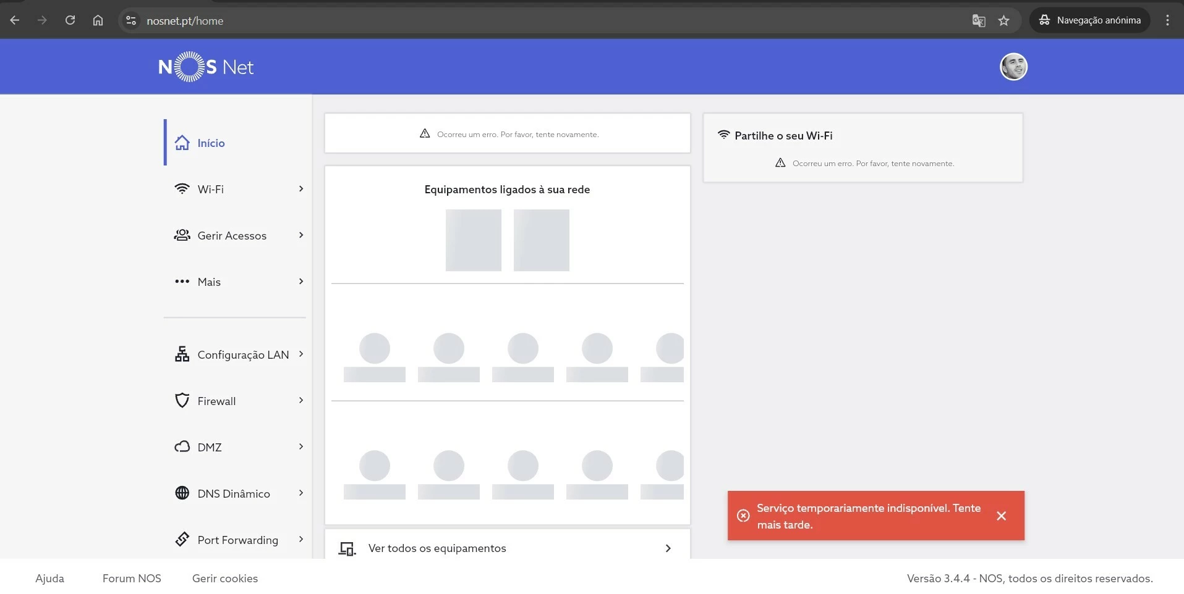Click the Partilhe o seu Wi-Fi heading
Image resolution: width=1184 pixels, height=594 pixels.
(783, 135)
